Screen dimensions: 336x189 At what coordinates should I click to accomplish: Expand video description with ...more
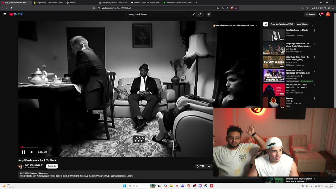(130, 176)
